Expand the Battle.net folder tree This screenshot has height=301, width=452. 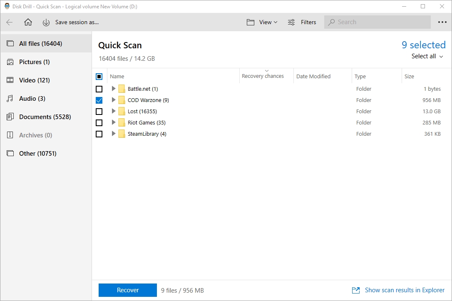[114, 89]
